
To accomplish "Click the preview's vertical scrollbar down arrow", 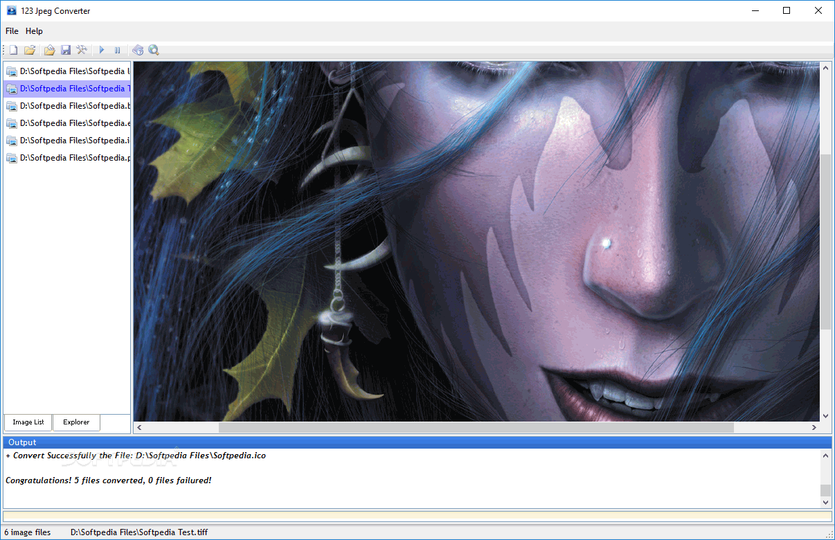I will click(825, 416).
